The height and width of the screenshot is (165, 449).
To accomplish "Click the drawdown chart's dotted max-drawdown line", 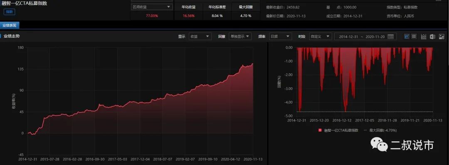I will pyautogui.click(x=365, y=112).
